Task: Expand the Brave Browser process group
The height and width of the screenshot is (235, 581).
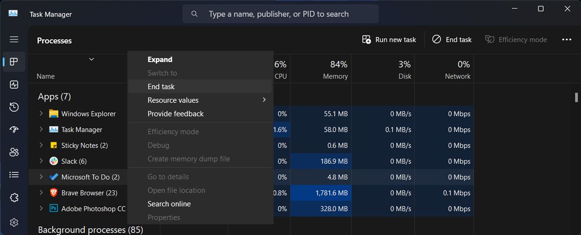Action: click(41, 193)
